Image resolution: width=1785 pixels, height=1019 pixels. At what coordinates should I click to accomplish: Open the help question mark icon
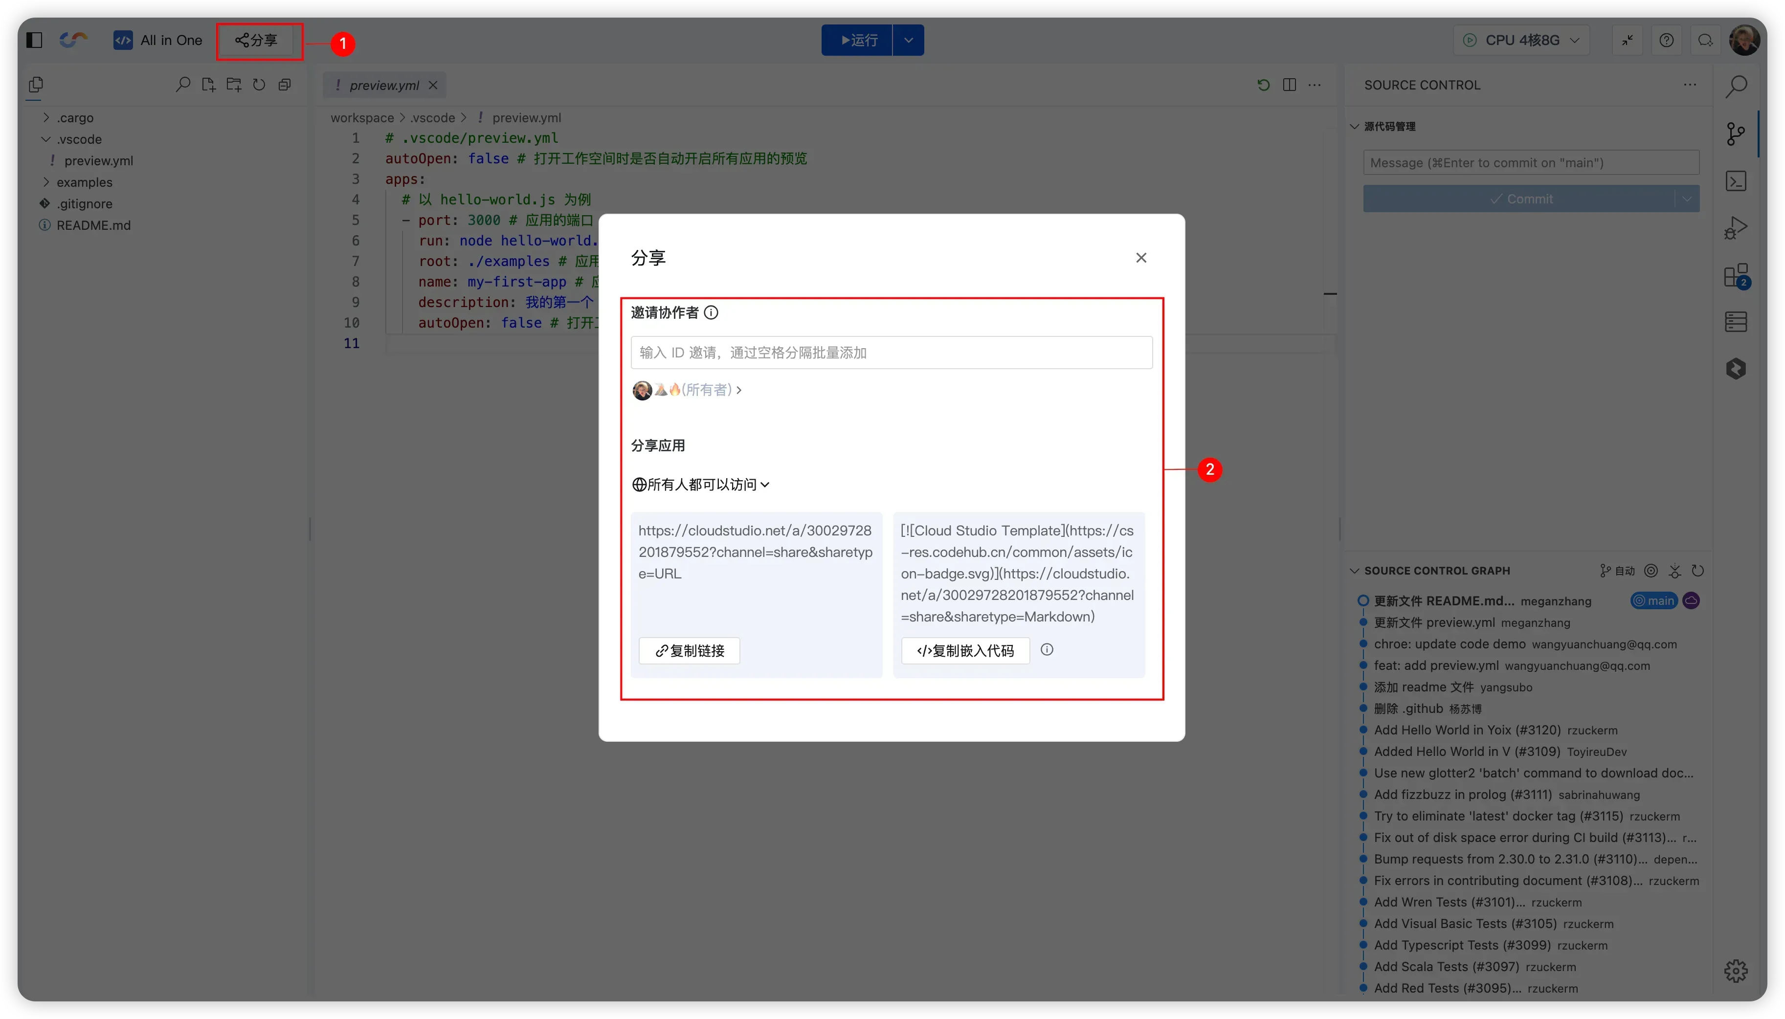point(1666,40)
